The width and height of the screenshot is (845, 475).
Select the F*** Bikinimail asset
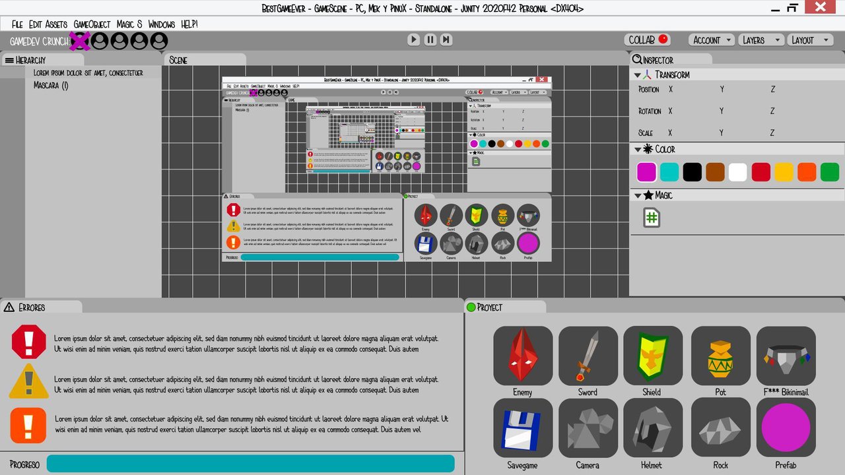click(x=786, y=356)
